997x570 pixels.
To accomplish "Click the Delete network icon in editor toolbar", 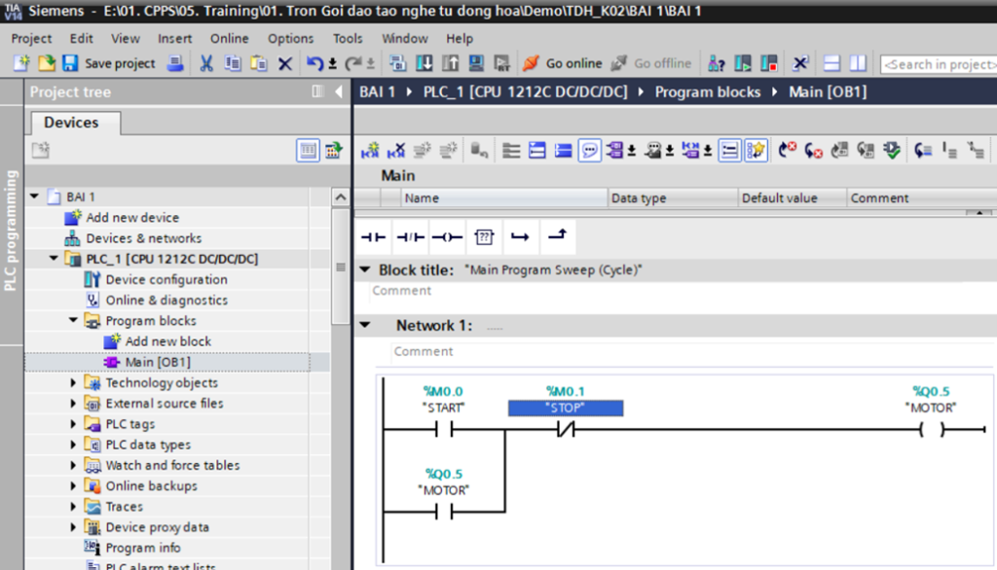I will point(395,151).
